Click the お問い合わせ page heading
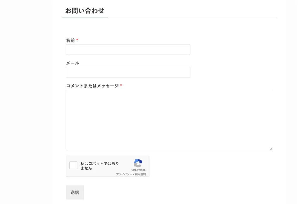 (85, 11)
